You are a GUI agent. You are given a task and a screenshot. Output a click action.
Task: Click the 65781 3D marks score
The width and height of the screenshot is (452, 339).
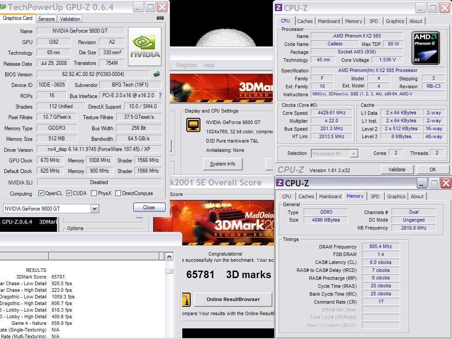coord(228,275)
